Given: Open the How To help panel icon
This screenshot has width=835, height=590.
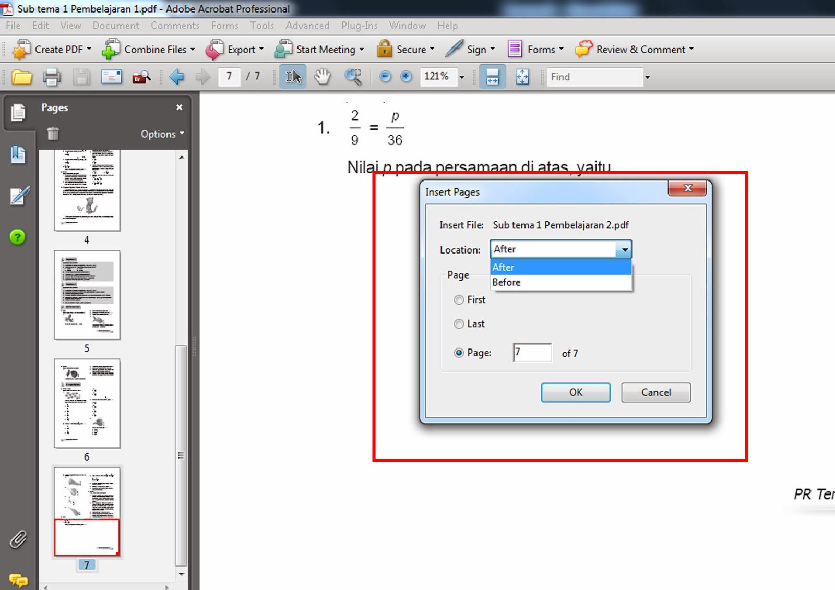Looking at the screenshot, I should coord(17,237).
